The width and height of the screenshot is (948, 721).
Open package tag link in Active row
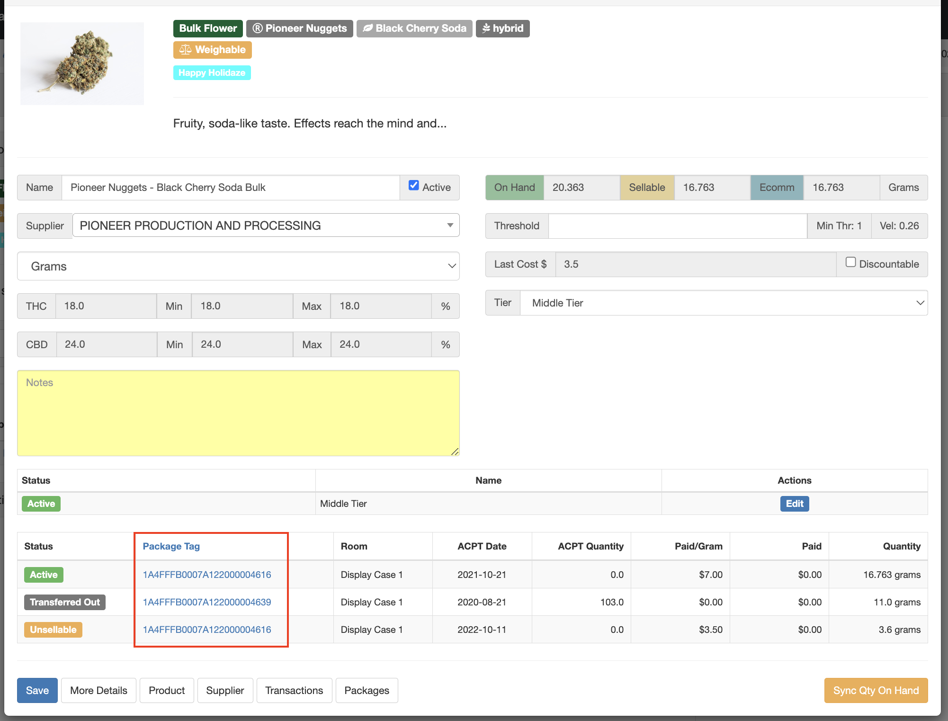(207, 575)
